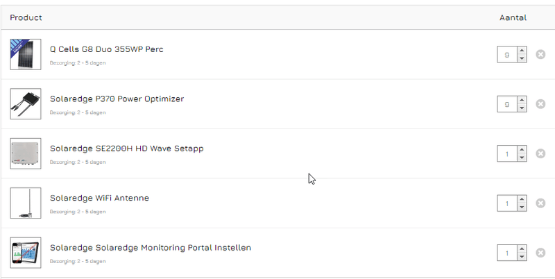Decrease Solaredge P370 Power Optimizer quantity

tap(522, 108)
